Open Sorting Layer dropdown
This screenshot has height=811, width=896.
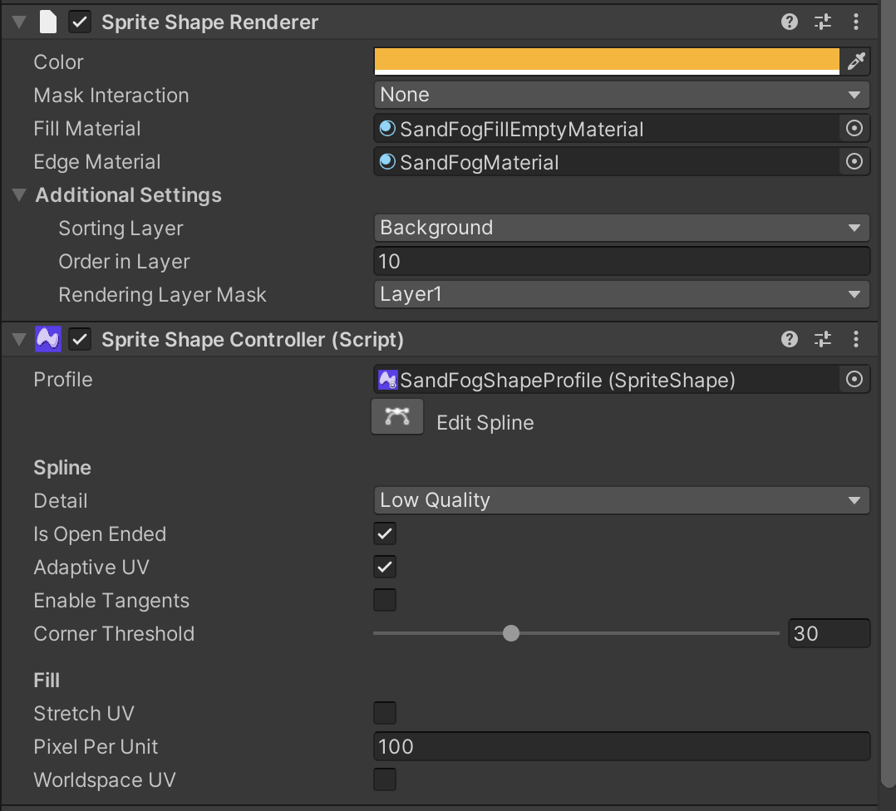(x=621, y=228)
